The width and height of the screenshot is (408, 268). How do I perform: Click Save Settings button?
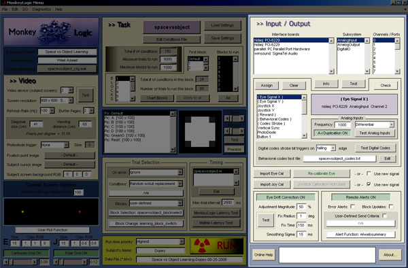(222, 38)
